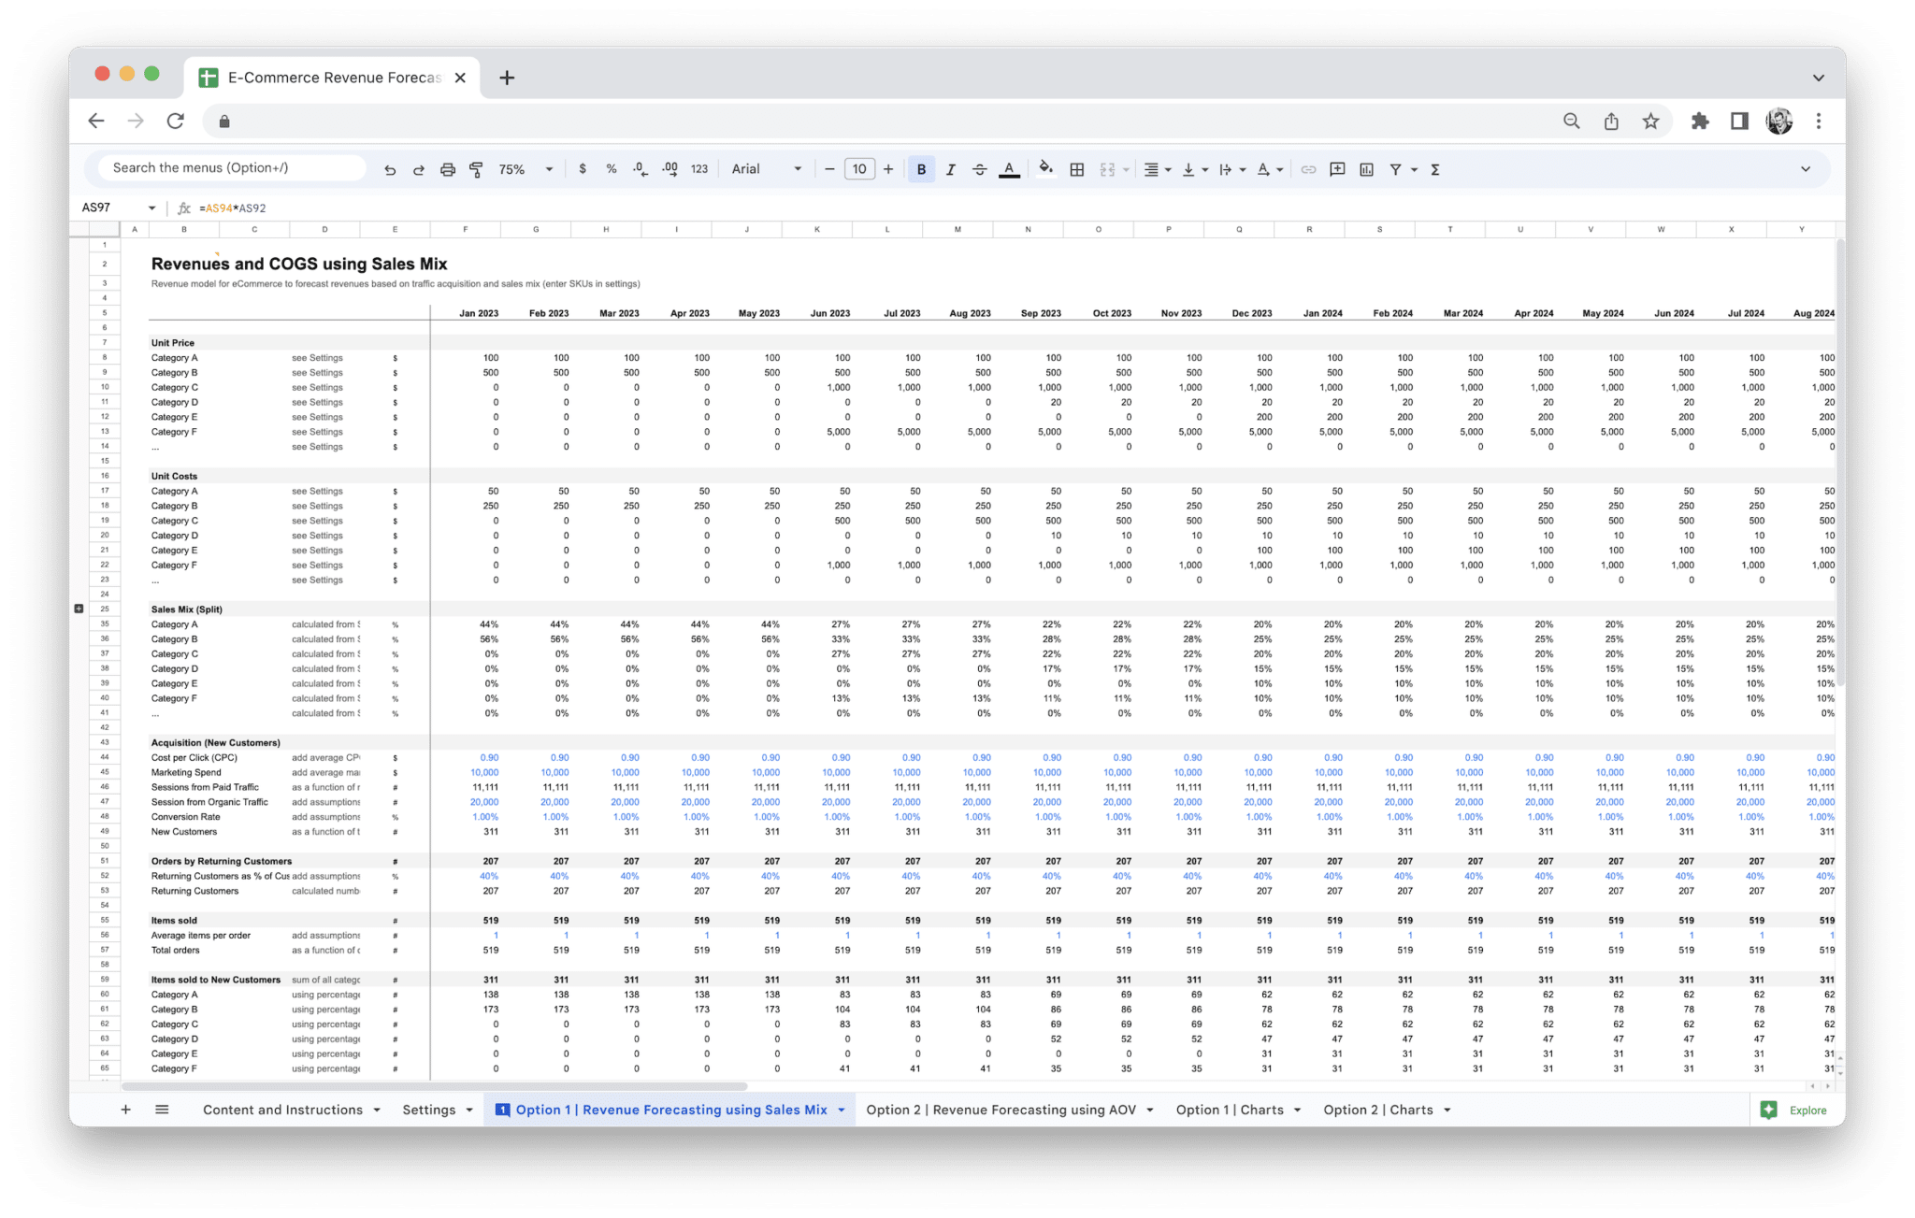Toggle strikethrough formatting

[x=979, y=169]
